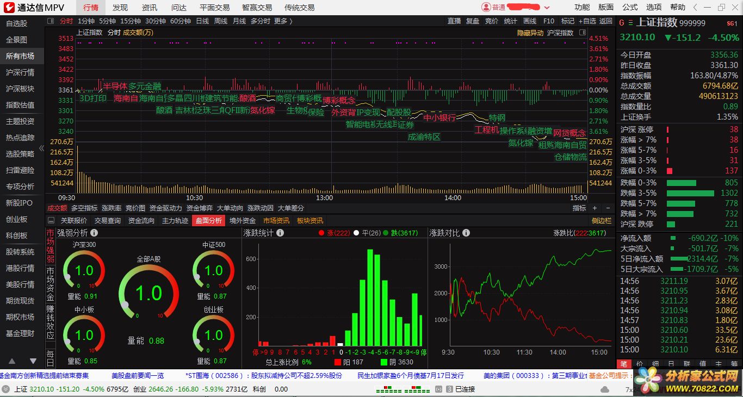Click the info icon beside 涨跌统计
Viewport: 743px width, 397px height.
280,233
